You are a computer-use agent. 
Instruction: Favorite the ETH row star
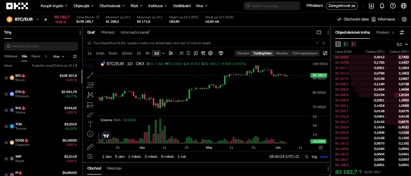pyautogui.click(x=6, y=94)
